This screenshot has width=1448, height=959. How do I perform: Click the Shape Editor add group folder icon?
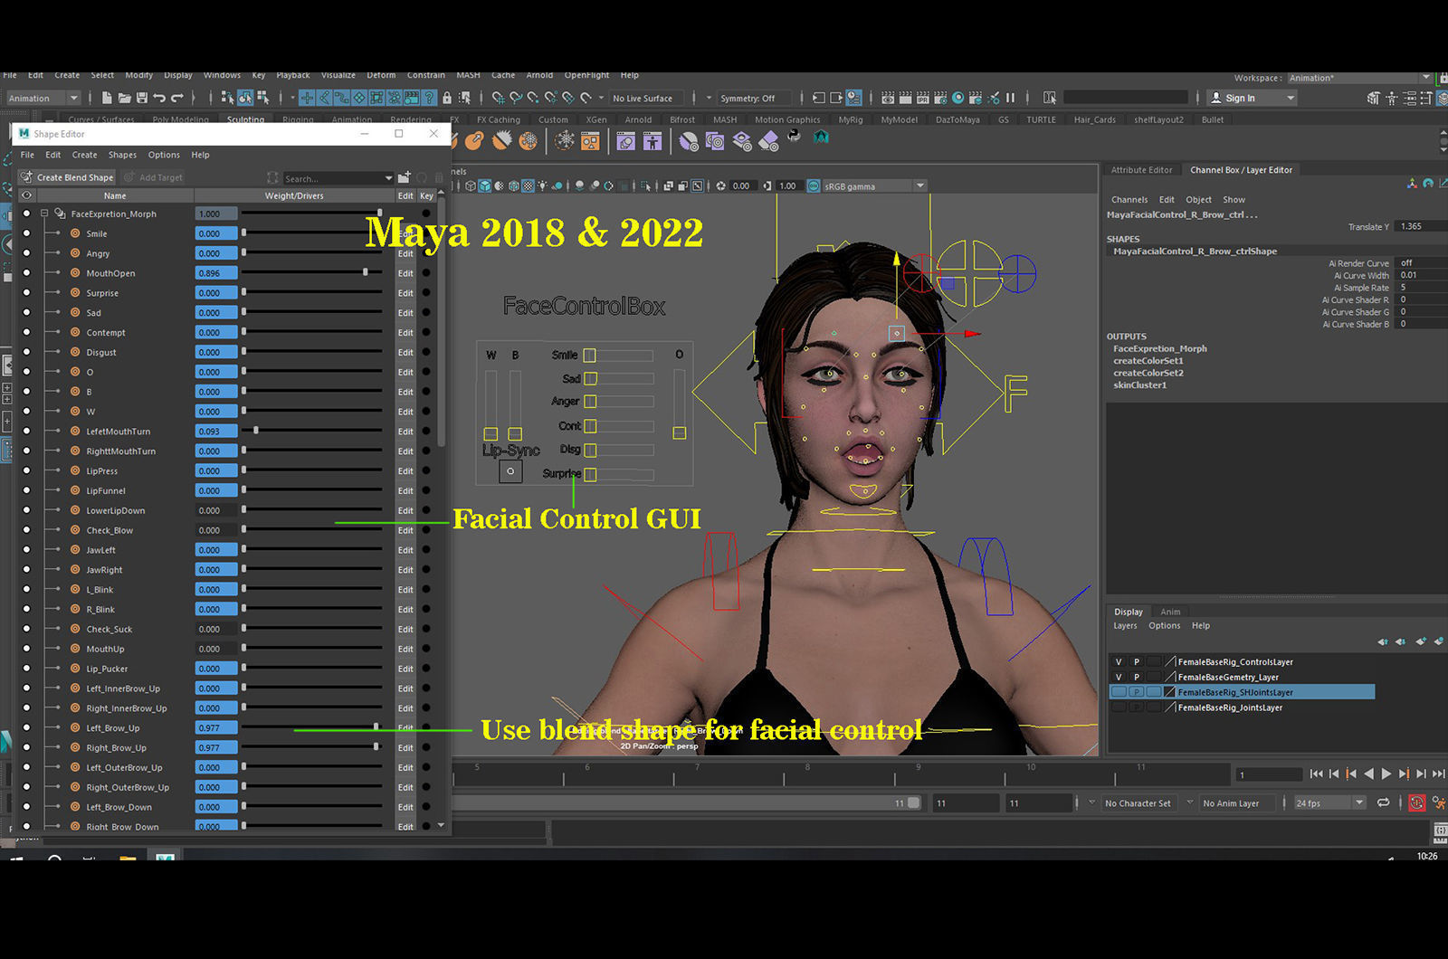(404, 177)
